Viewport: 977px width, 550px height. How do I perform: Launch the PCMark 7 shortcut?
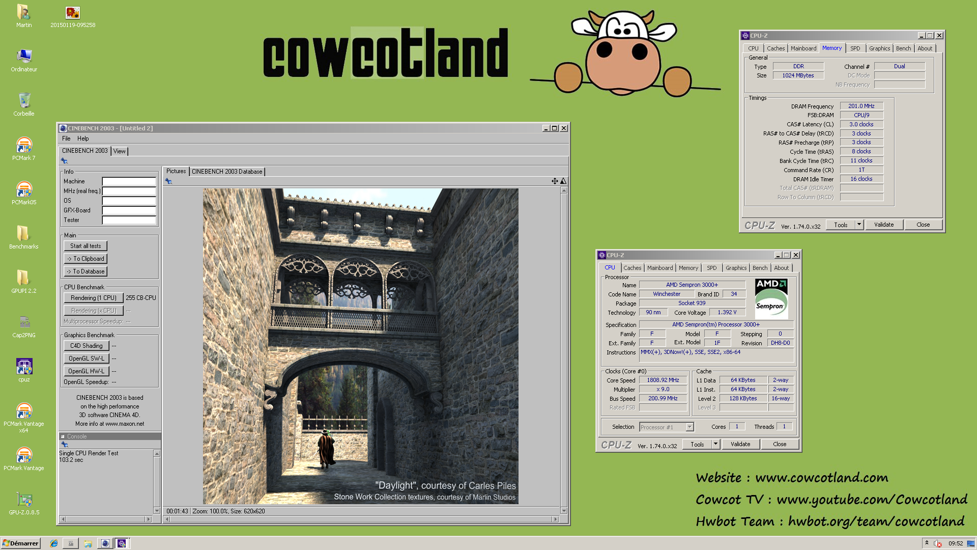(x=24, y=149)
